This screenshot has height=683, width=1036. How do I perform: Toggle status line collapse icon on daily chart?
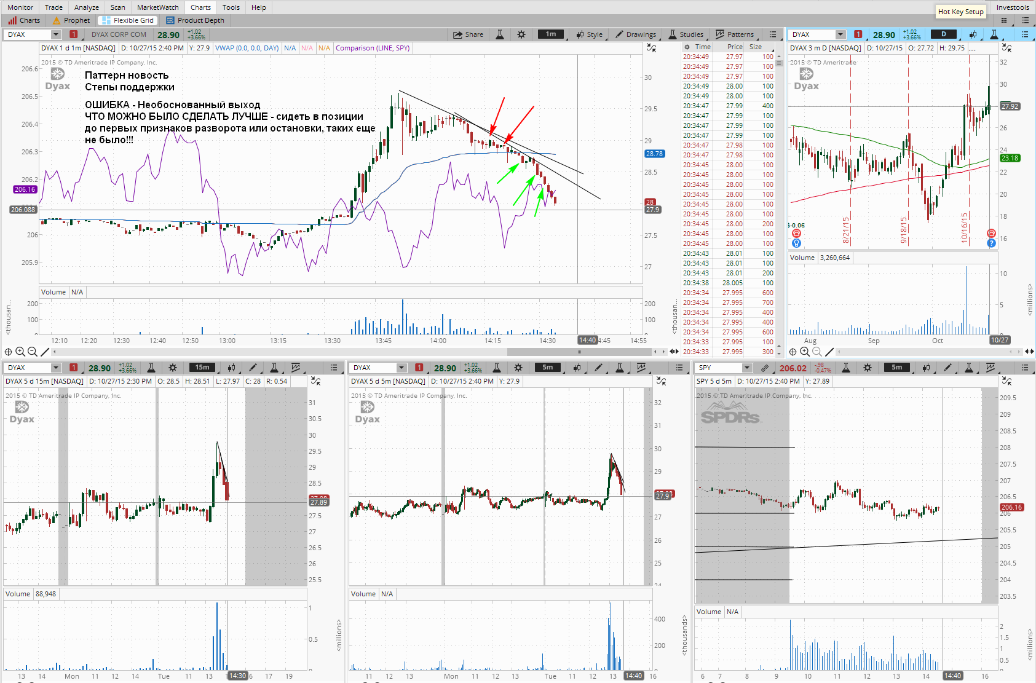1006,48
